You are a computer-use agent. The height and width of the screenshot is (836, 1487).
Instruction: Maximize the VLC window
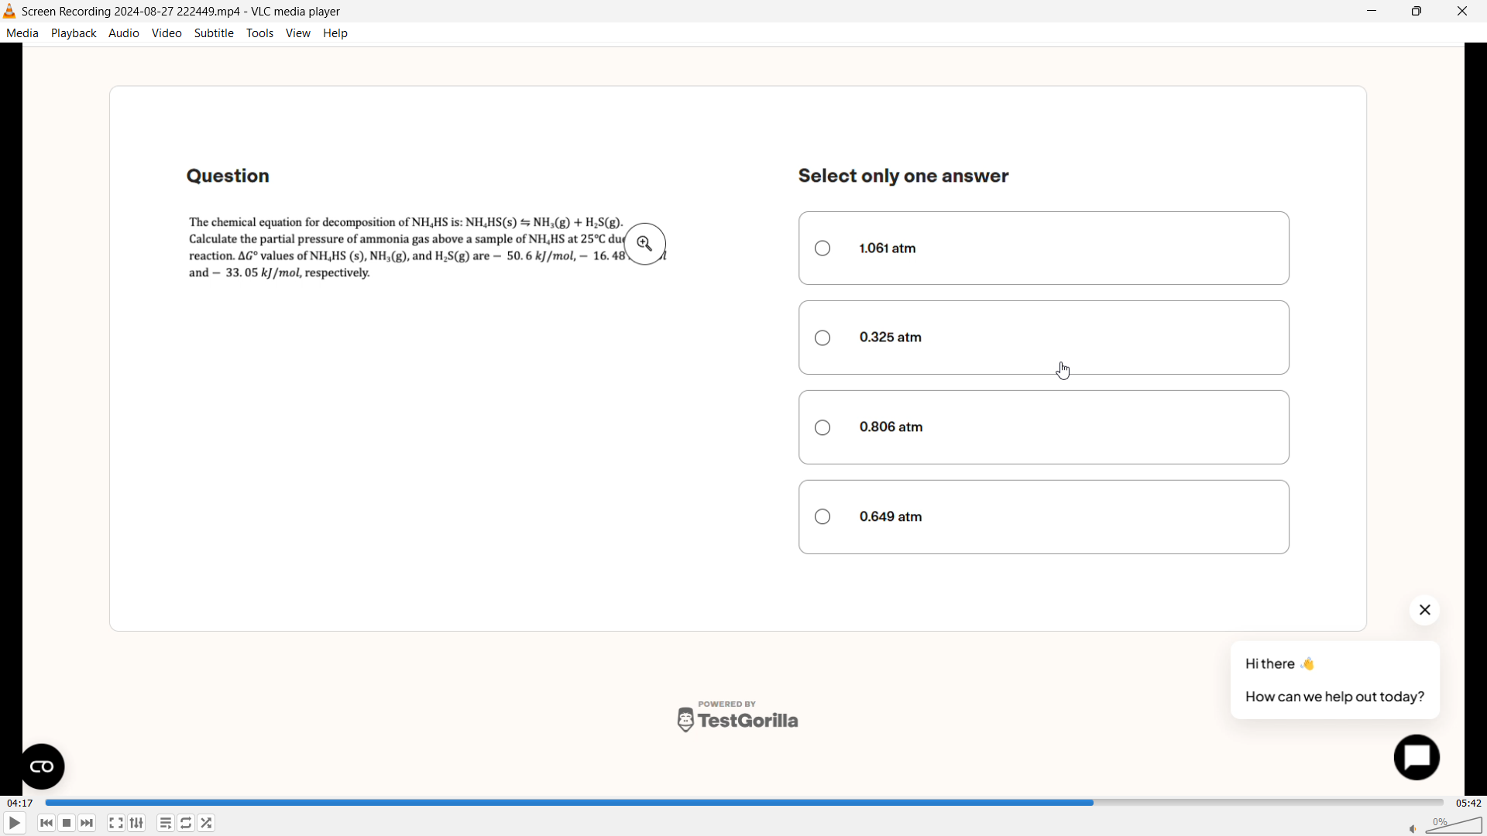tap(1417, 12)
